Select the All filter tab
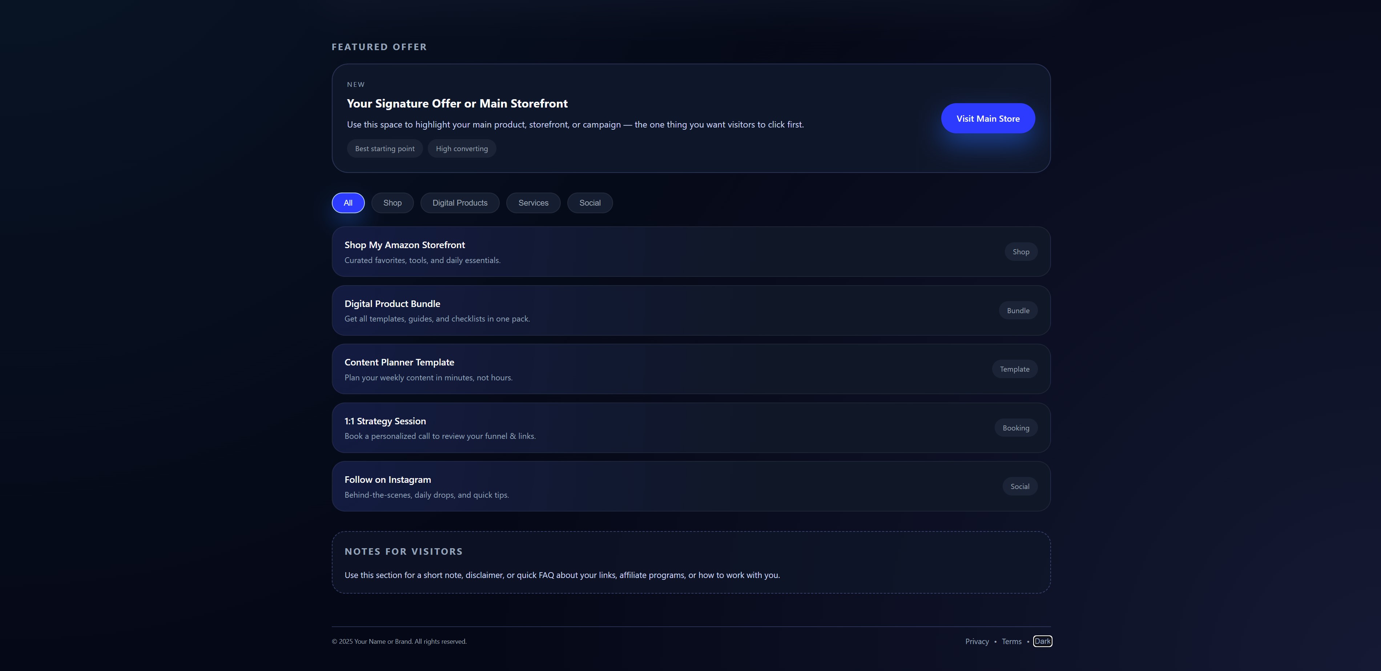The width and height of the screenshot is (1381, 671). [348, 203]
